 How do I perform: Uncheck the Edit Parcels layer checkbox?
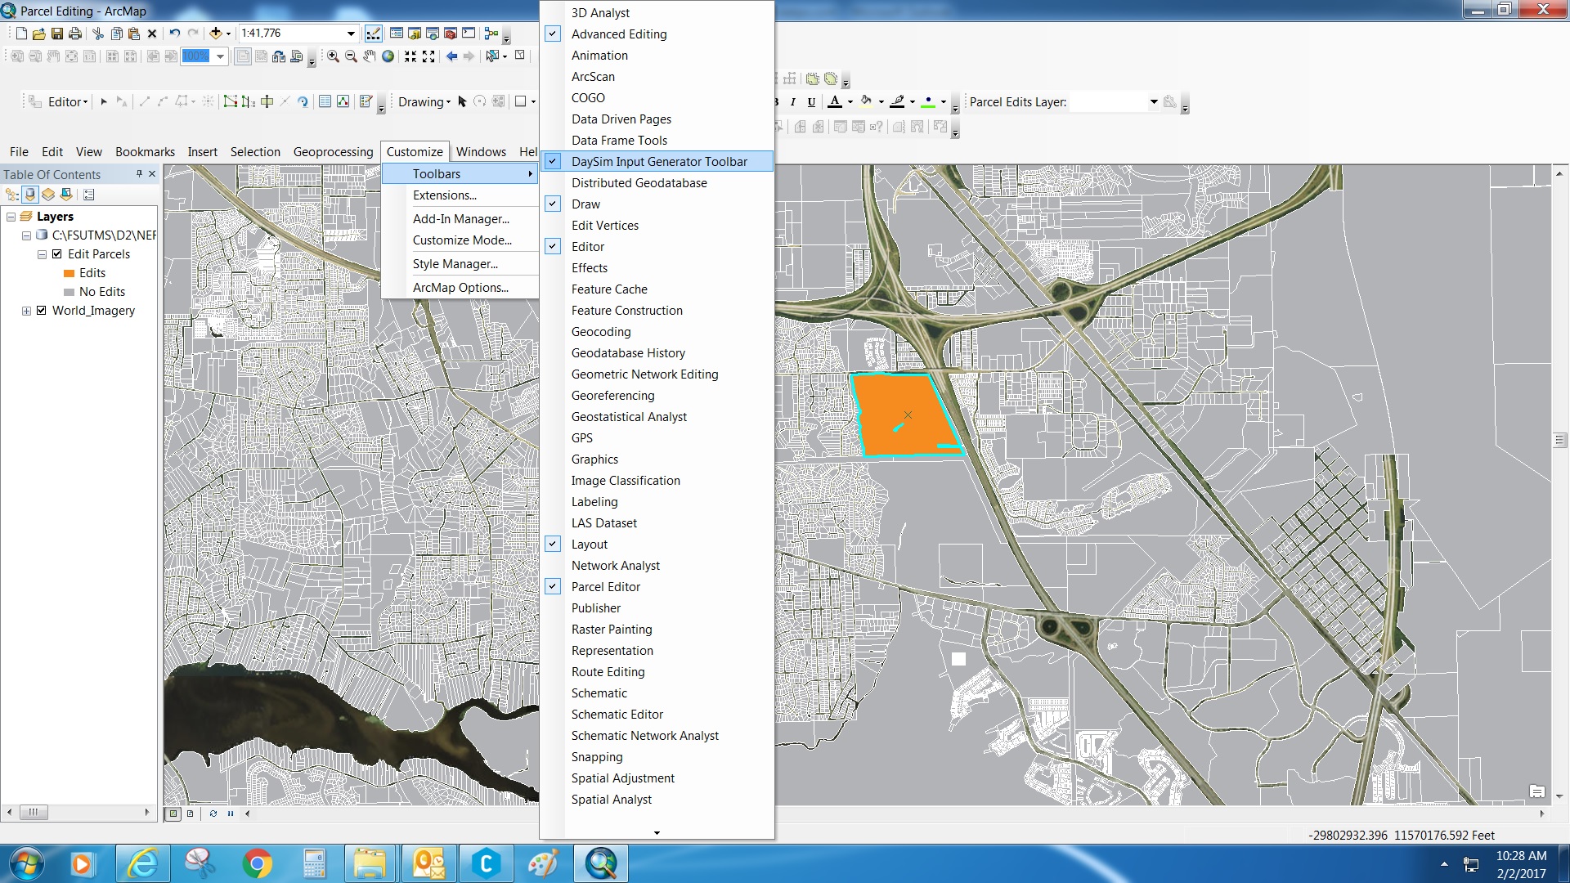point(57,254)
